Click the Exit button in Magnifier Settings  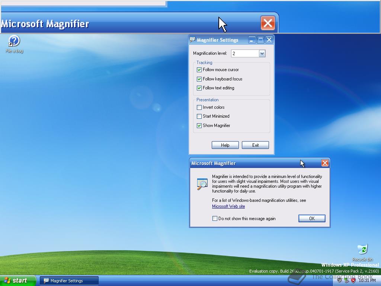coord(255,145)
